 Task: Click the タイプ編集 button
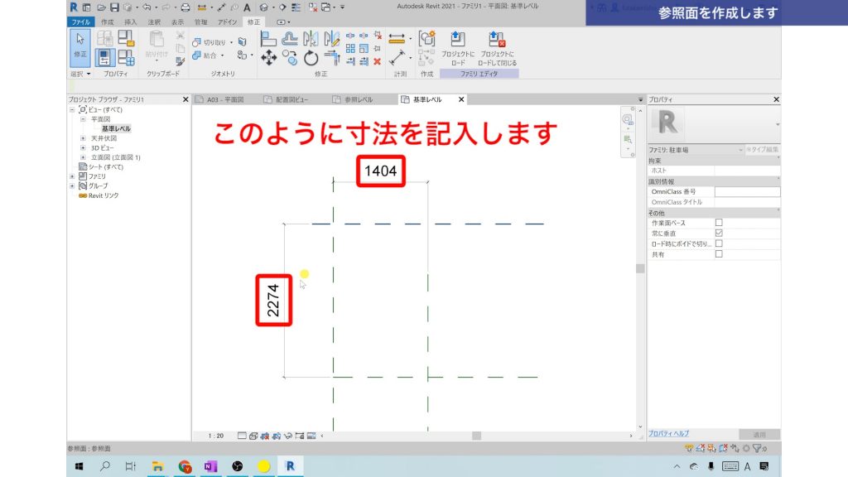763,150
